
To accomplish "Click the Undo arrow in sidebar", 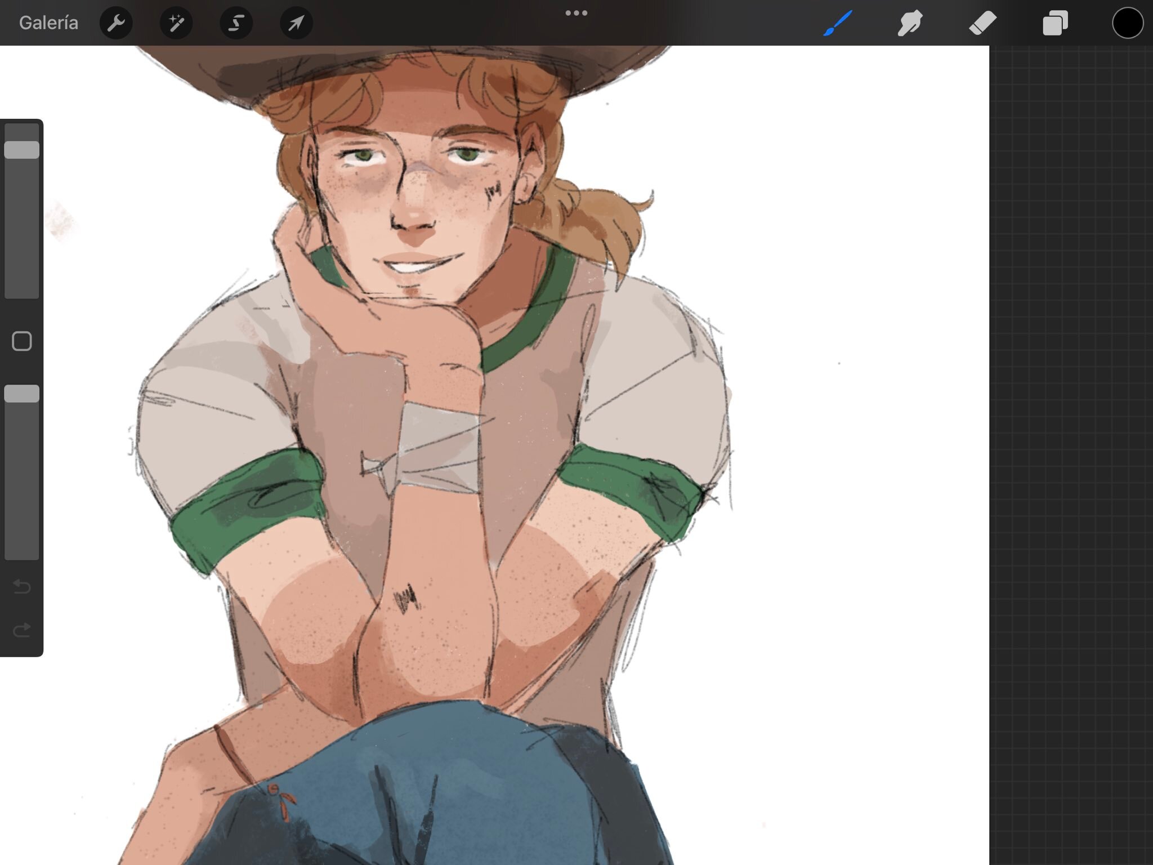I will (22, 587).
